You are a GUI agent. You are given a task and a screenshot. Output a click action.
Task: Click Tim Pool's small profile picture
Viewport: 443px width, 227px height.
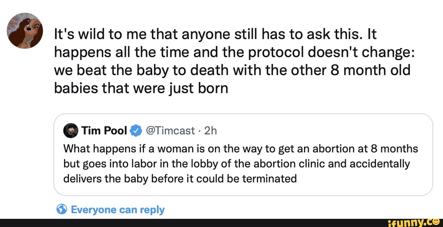(71, 130)
